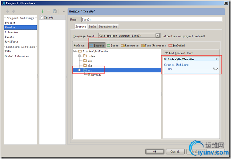Expand the .idea folder node
Screen dimensions: 231x159
point(79,56)
